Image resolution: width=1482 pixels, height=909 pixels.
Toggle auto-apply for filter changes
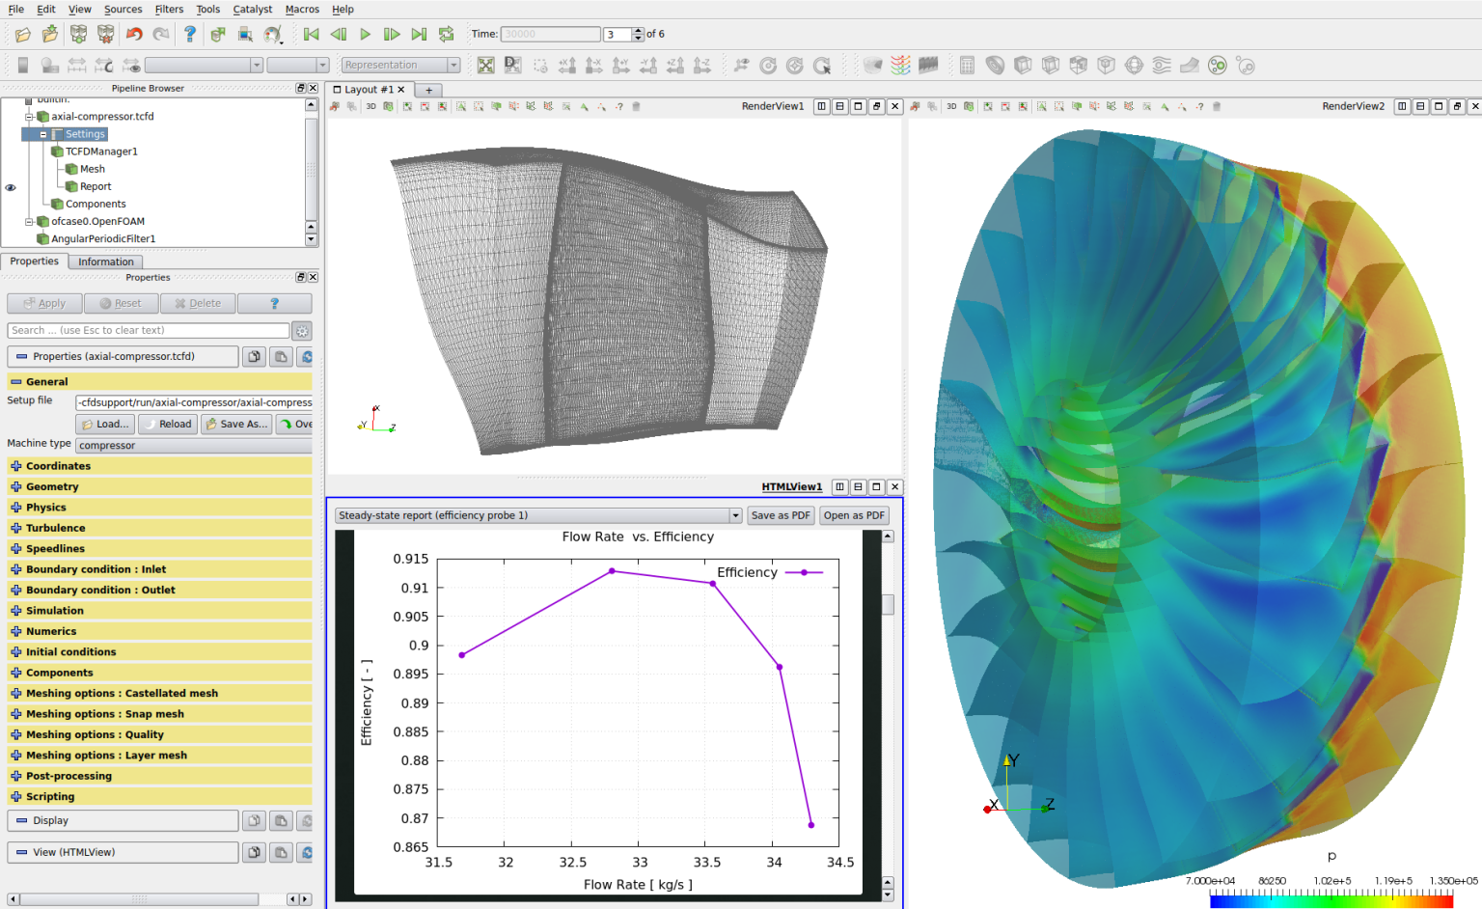217,34
